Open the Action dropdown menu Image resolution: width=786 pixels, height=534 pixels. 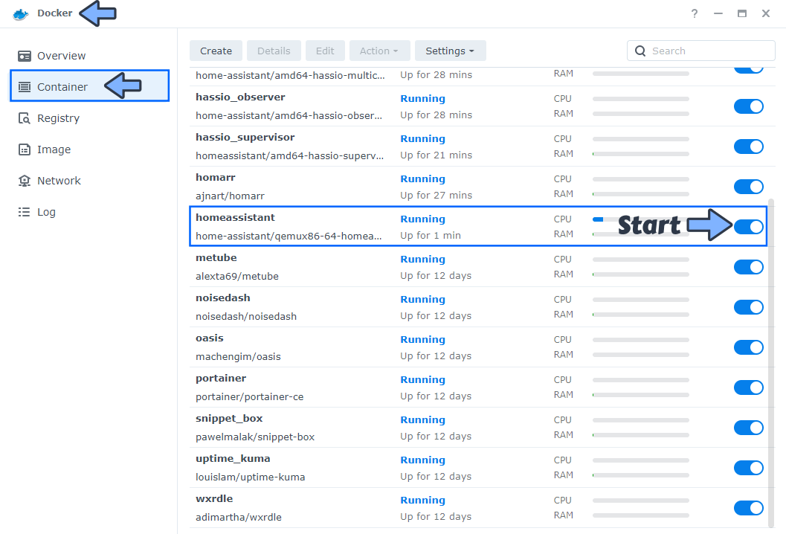coord(379,51)
